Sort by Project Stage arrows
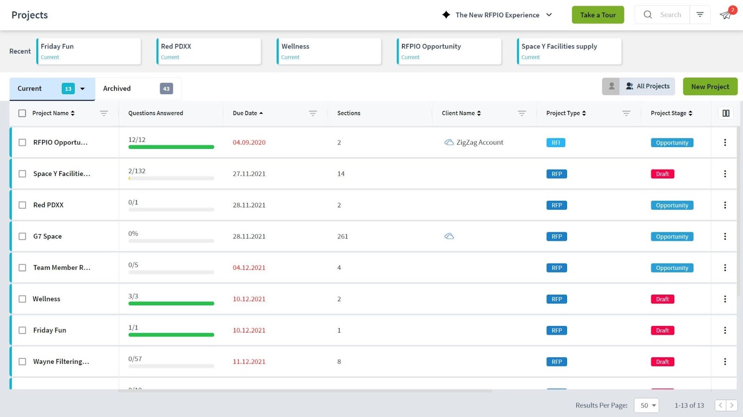The height and width of the screenshot is (417, 743). (690, 113)
